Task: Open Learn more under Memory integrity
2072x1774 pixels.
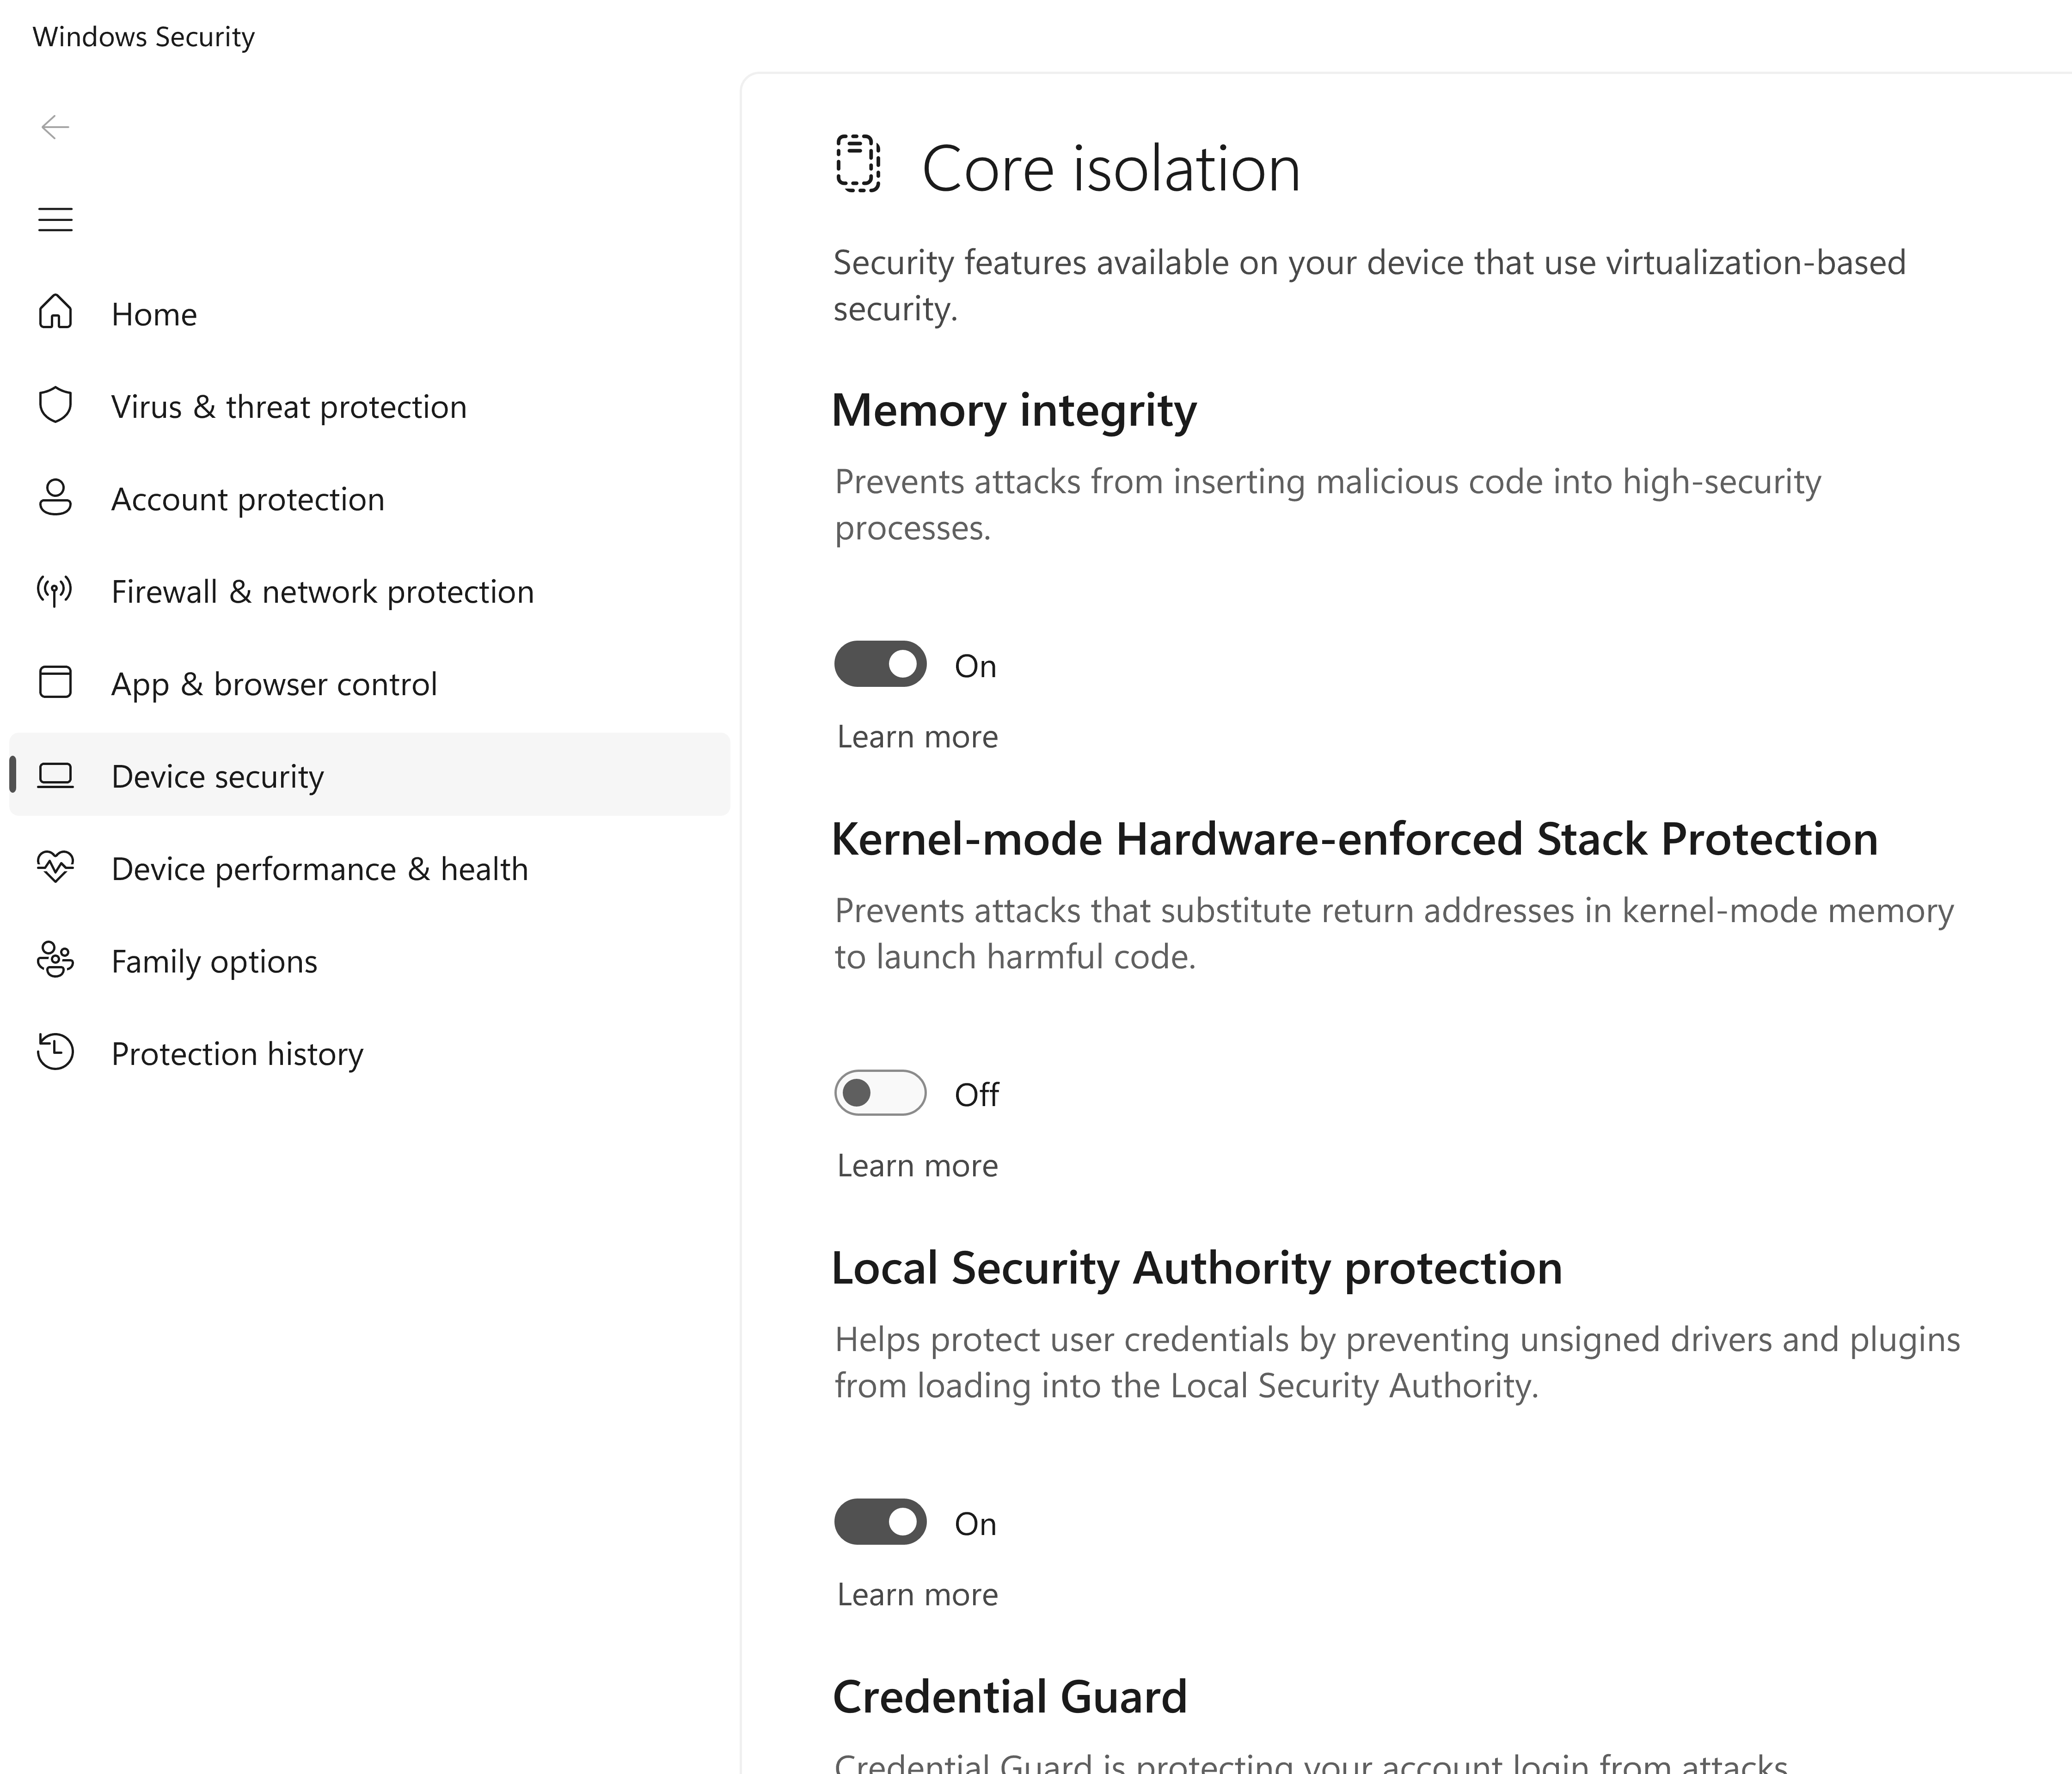Action: pyautogui.click(x=917, y=737)
